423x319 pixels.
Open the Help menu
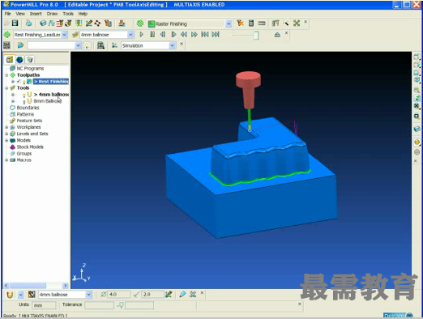point(83,14)
